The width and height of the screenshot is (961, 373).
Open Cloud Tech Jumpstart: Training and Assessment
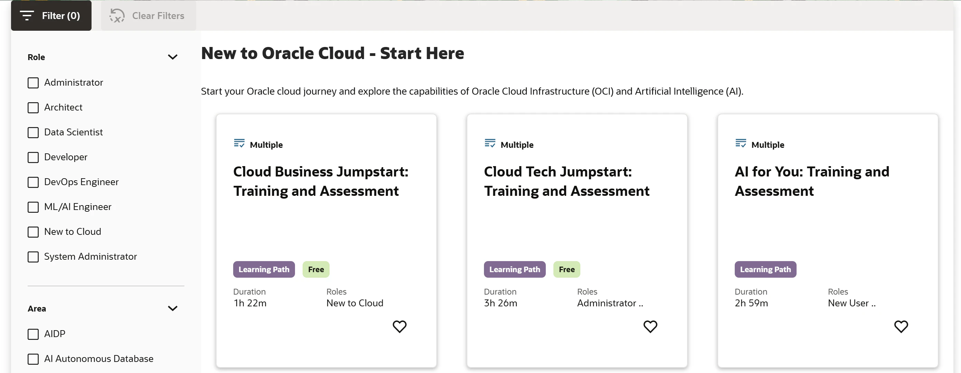click(567, 181)
